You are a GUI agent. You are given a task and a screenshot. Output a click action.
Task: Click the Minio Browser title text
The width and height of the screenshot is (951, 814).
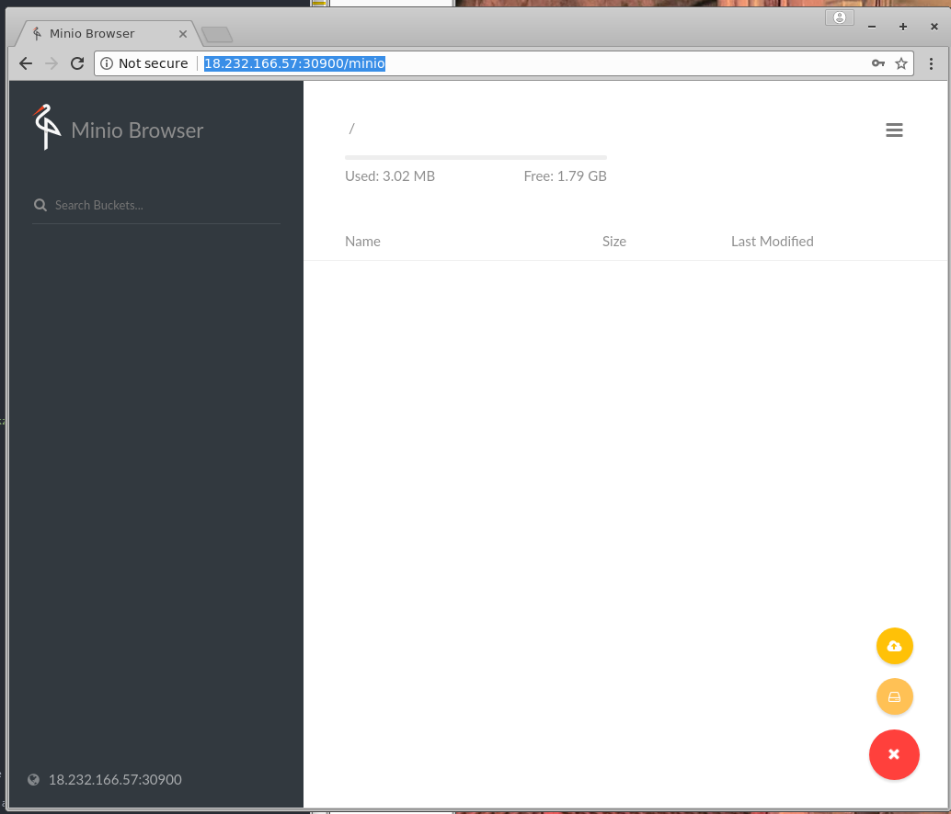137,130
